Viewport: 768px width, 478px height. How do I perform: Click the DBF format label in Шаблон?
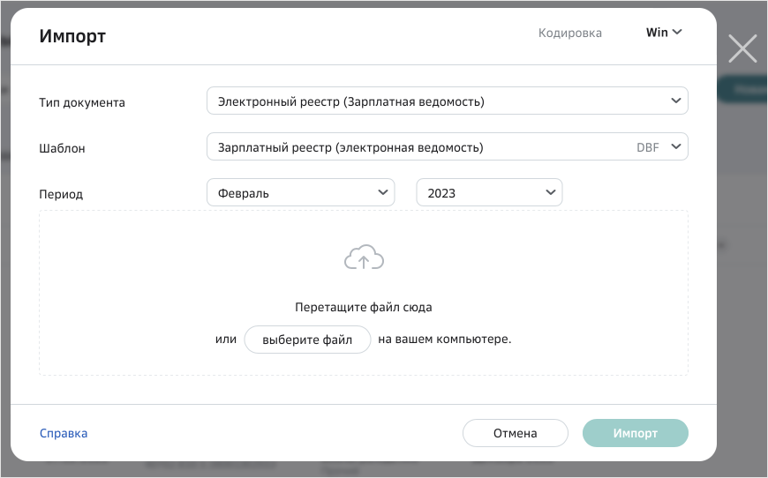[x=647, y=147]
